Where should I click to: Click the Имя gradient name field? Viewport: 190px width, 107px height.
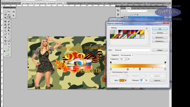132,50
